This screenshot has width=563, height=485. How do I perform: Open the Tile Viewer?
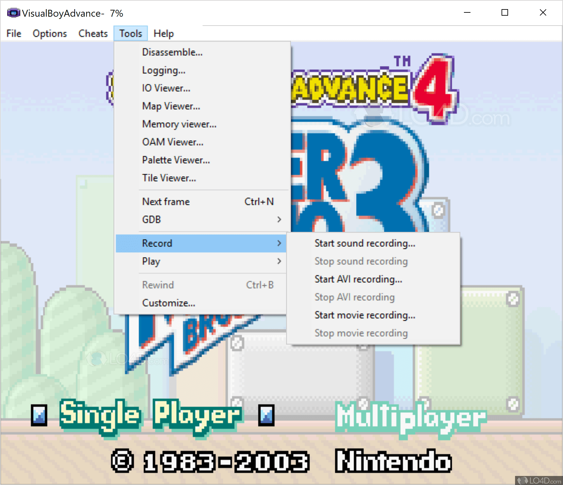[x=169, y=178]
